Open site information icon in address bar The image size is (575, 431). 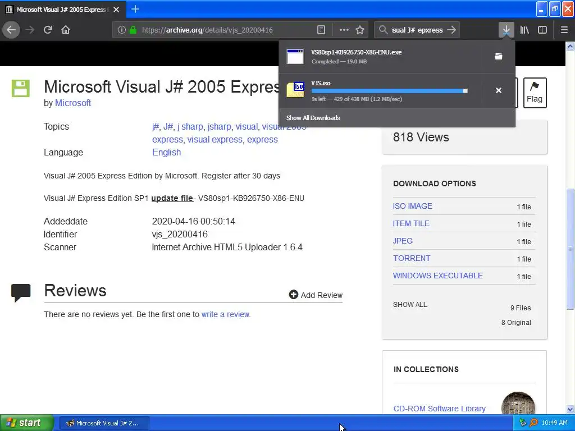click(121, 30)
